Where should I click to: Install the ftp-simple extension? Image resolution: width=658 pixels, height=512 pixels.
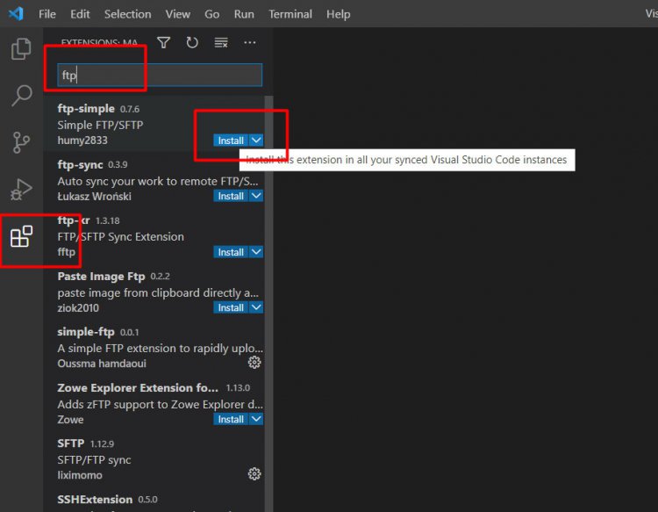[x=231, y=141]
